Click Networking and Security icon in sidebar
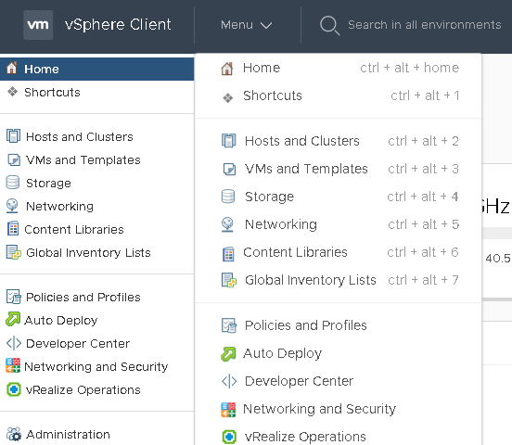512x445 pixels. click(x=13, y=365)
